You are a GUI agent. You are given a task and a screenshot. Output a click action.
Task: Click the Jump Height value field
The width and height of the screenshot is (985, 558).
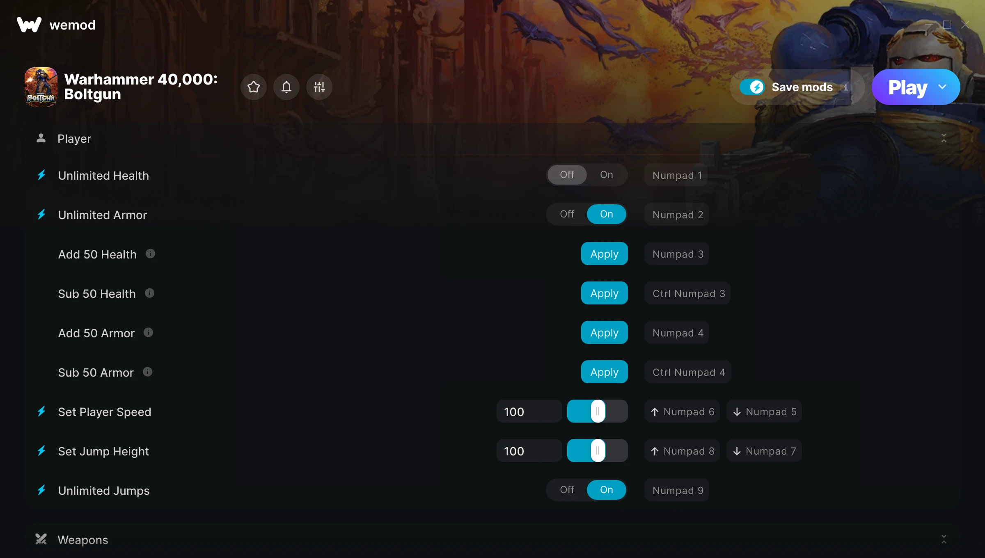pos(529,451)
